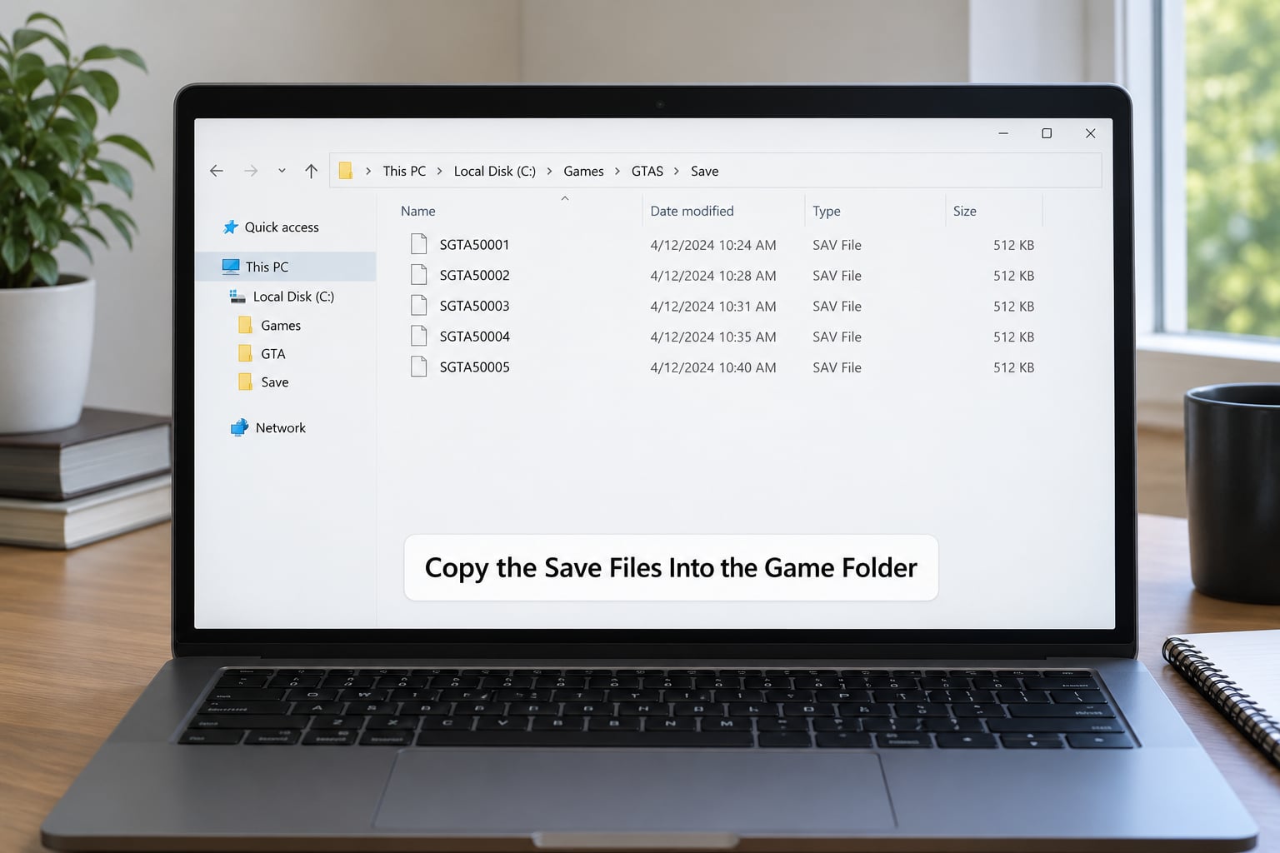Sort by Type column header
The width and height of the screenshot is (1280, 853).
pyautogui.click(x=827, y=212)
